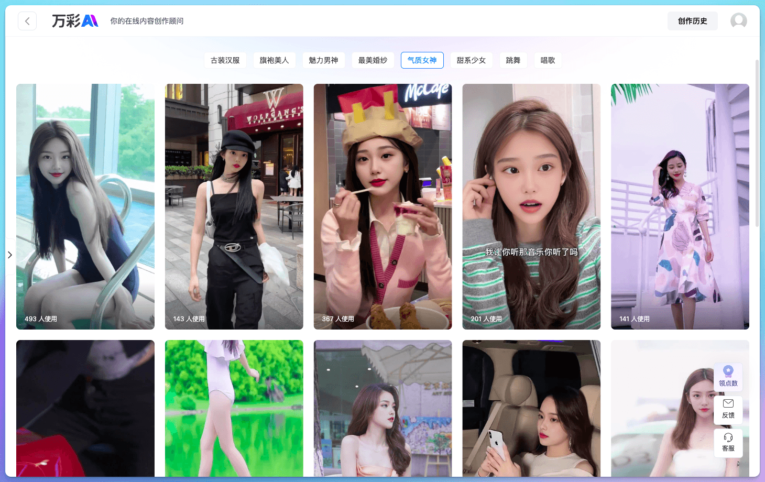Contact 客服 via the headset icon
The width and height of the screenshot is (765, 482).
[728, 443]
